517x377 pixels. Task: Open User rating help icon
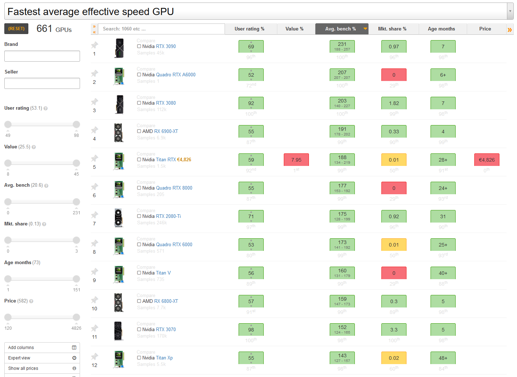46,108
